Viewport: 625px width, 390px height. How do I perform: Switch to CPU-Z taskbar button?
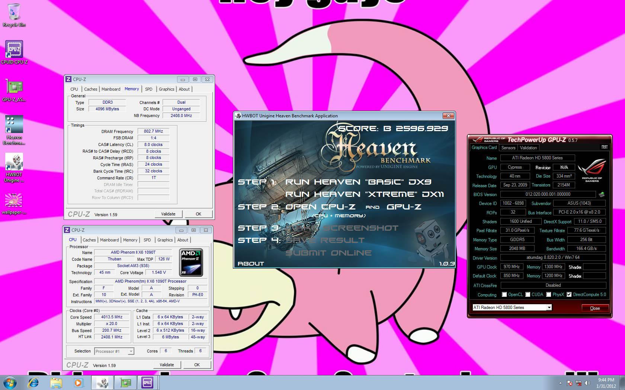click(148, 383)
